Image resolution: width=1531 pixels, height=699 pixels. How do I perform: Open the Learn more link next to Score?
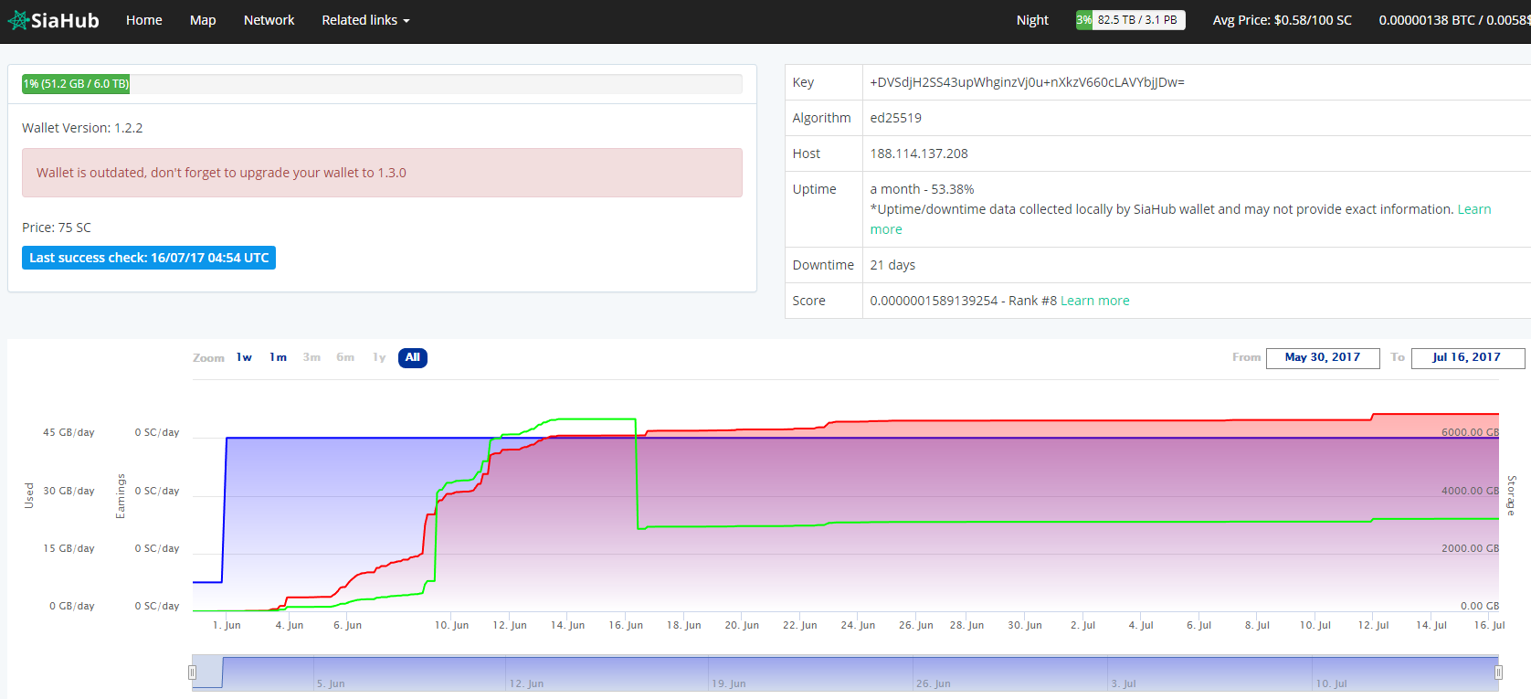(1094, 301)
